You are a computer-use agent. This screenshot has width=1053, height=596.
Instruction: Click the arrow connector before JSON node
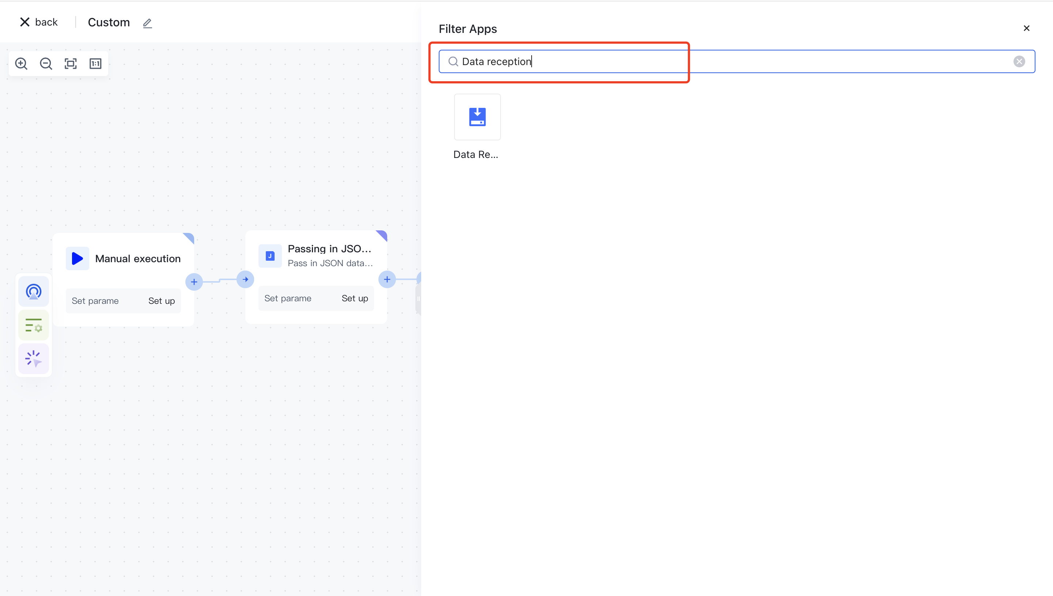(x=245, y=280)
